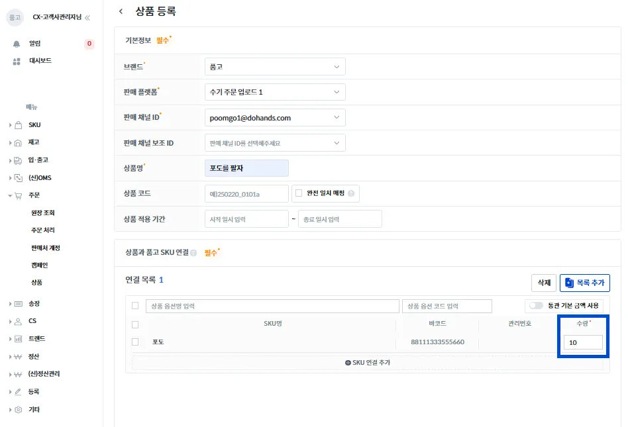Open the dashboard grid icon

[x=17, y=61]
